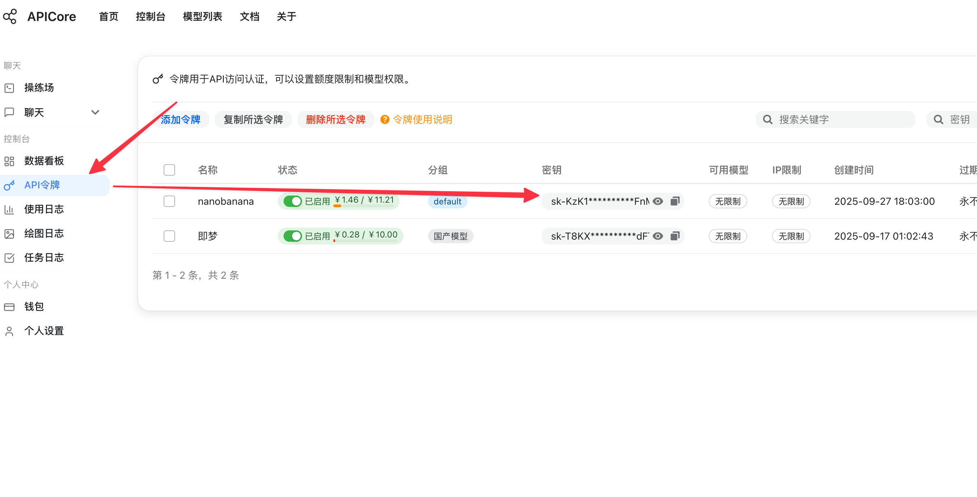Copy the 即梦 token key icon
Image resolution: width=977 pixels, height=497 pixels.
674,236
